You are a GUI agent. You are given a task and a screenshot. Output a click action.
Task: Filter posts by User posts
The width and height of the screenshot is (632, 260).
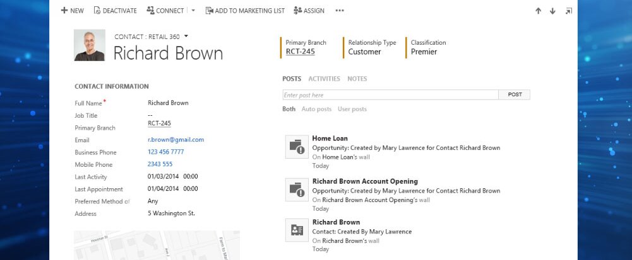tap(352, 109)
